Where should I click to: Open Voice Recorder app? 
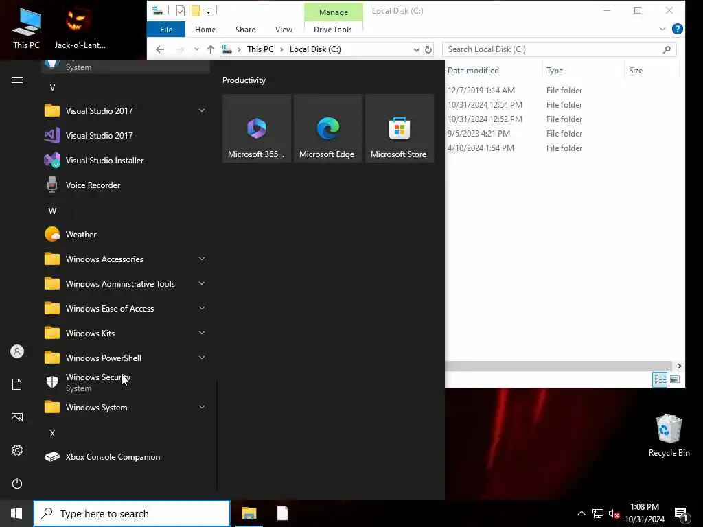click(125, 185)
